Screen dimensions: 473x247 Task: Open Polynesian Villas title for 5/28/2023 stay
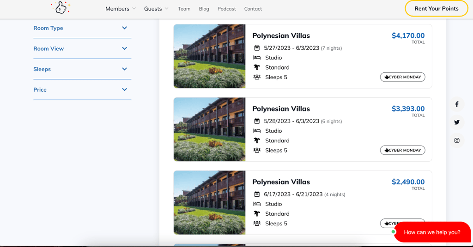[x=281, y=109]
